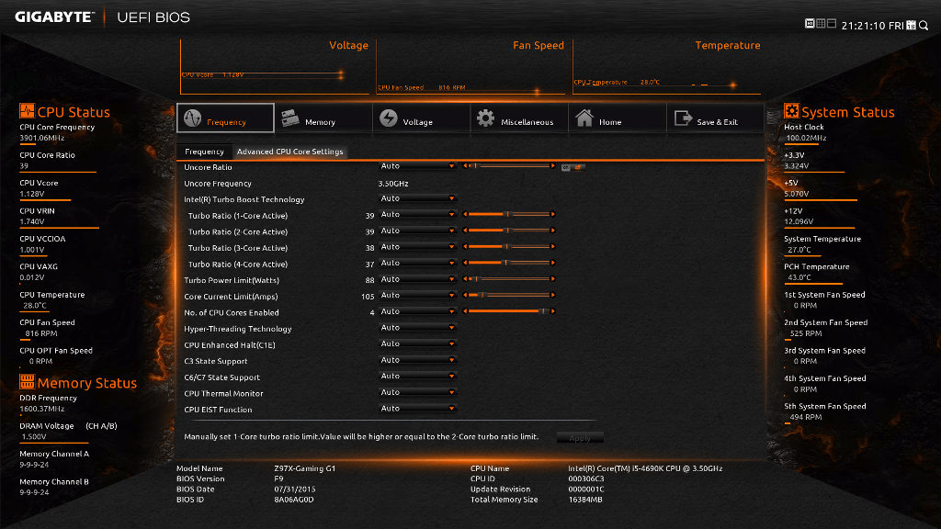Screen dimensions: 941x529
Task: Click the DDR Frequency 1600.37MHz reading
Action: pos(42,409)
